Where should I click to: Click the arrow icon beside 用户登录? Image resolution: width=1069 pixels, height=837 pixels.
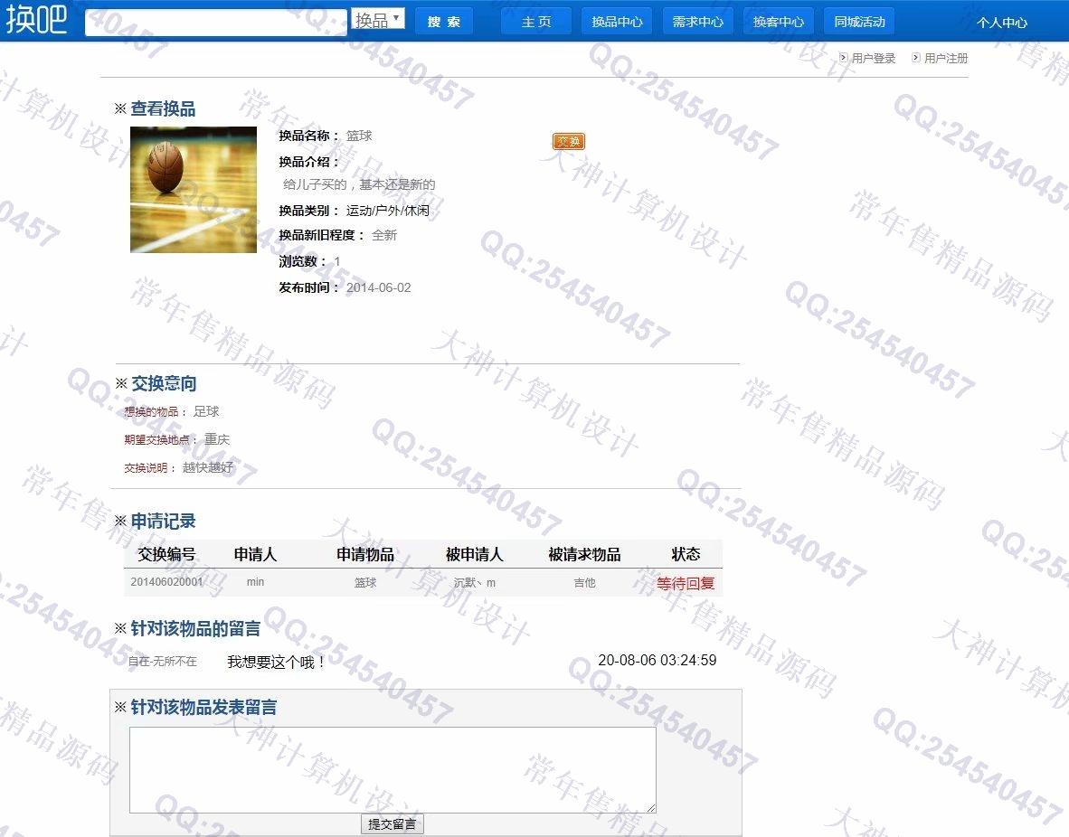click(844, 58)
